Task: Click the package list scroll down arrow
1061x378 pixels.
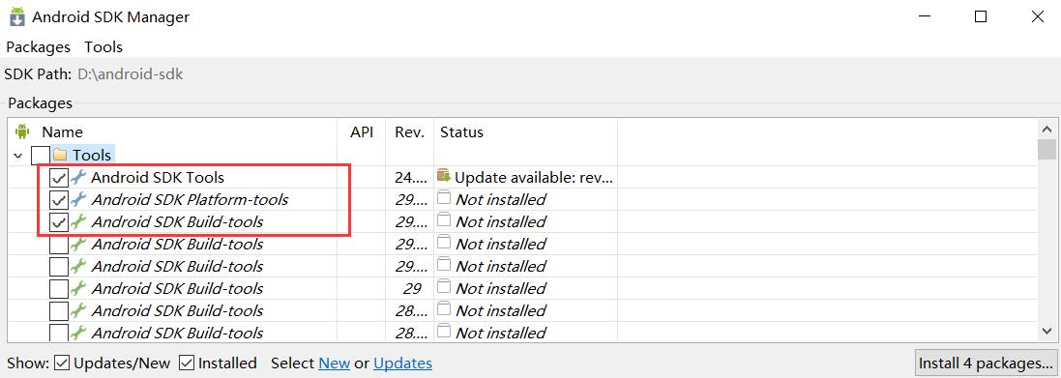Action: pyautogui.click(x=1046, y=331)
